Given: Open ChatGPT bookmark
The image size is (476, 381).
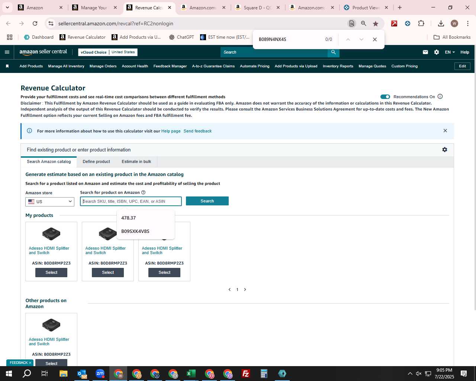Looking at the screenshot, I should point(181,37).
